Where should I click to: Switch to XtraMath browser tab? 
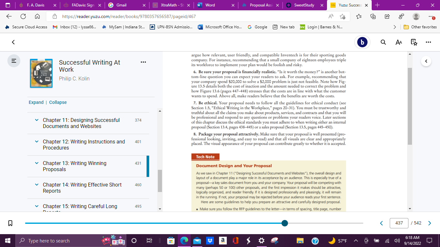pos(171,5)
